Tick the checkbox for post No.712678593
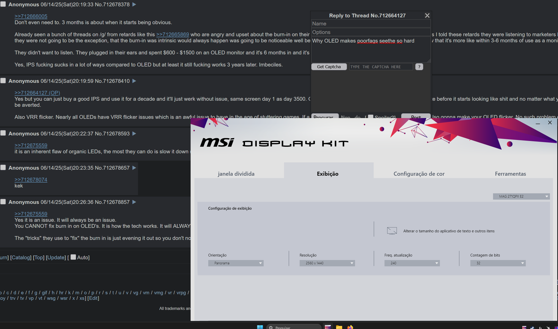 [x=3, y=133]
